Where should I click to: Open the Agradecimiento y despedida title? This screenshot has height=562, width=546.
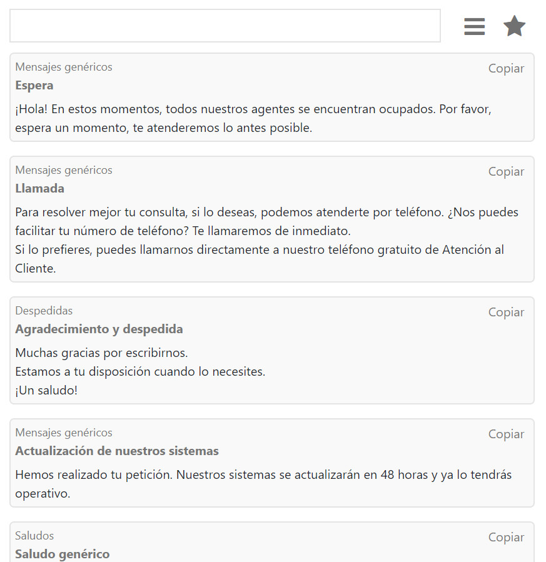click(x=99, y=329)
